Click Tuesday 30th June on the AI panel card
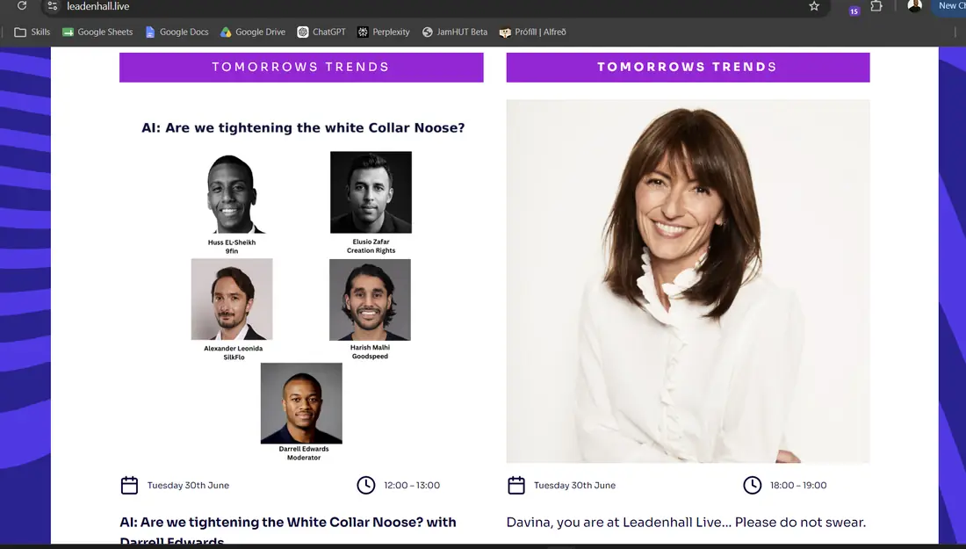 188,486
